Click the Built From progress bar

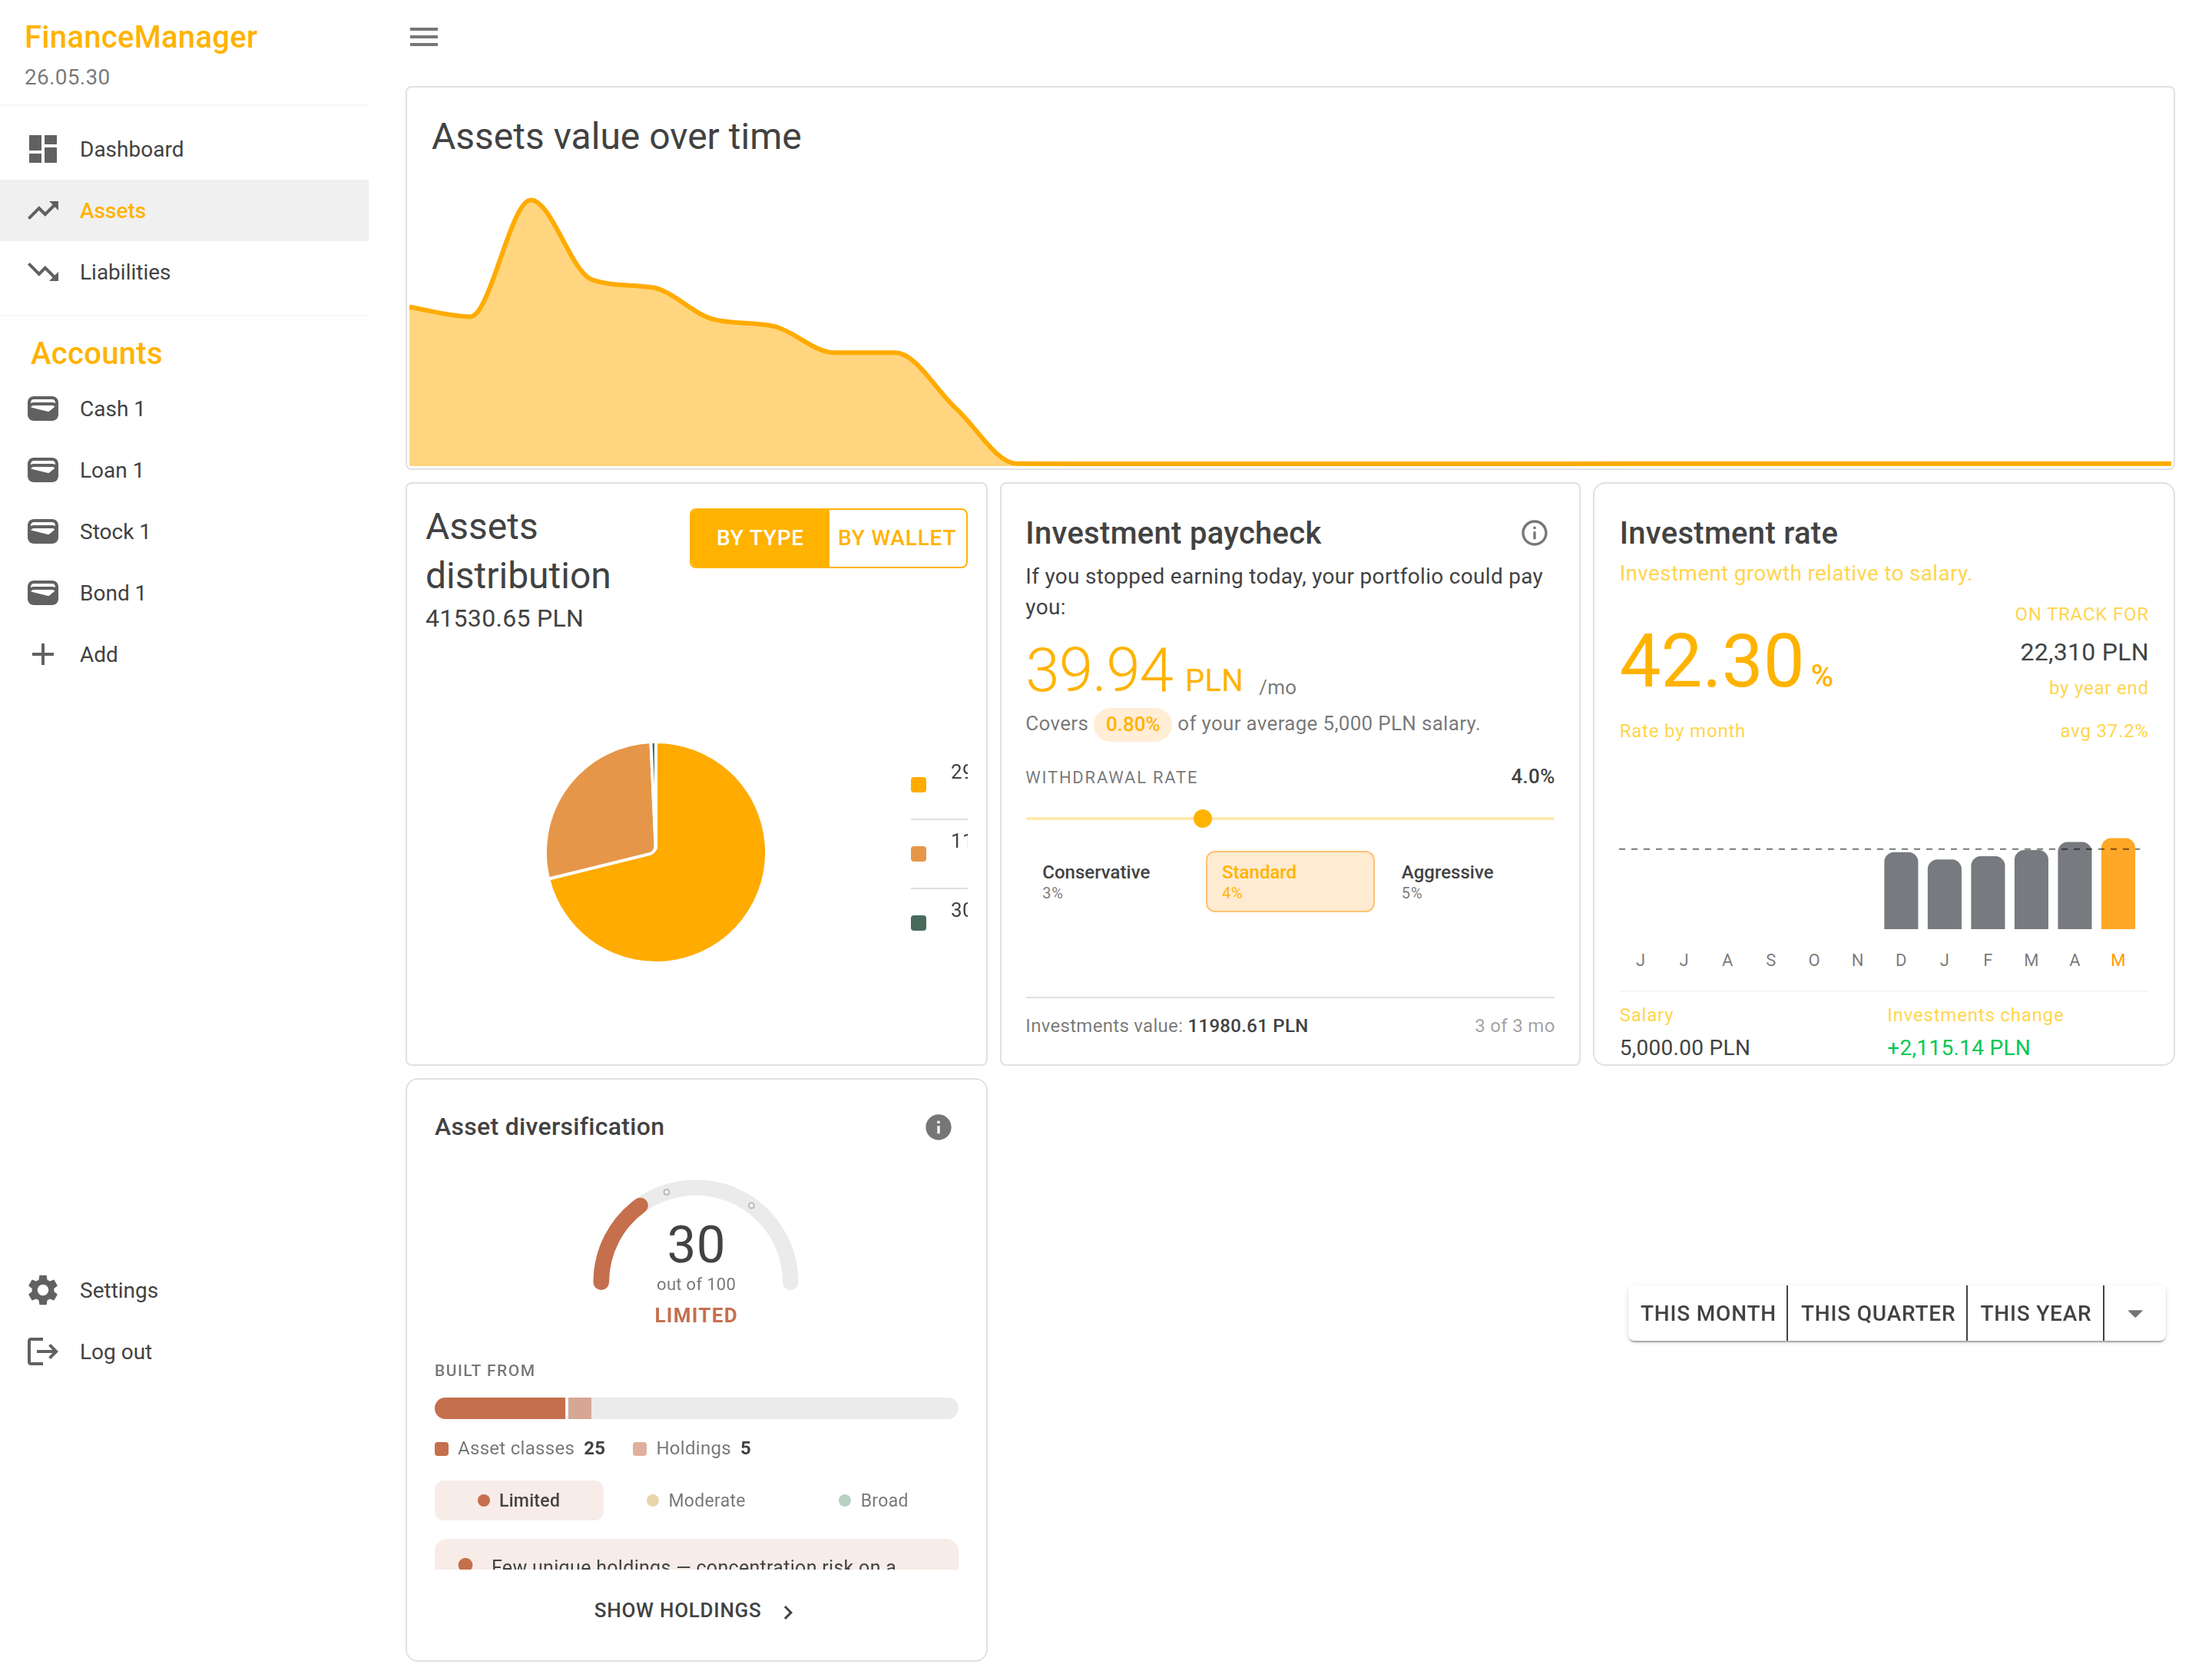coord(696,1408)
